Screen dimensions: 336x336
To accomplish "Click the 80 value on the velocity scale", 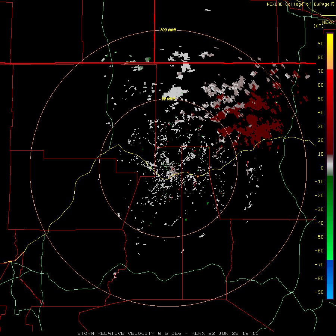I will click(321, 57).
